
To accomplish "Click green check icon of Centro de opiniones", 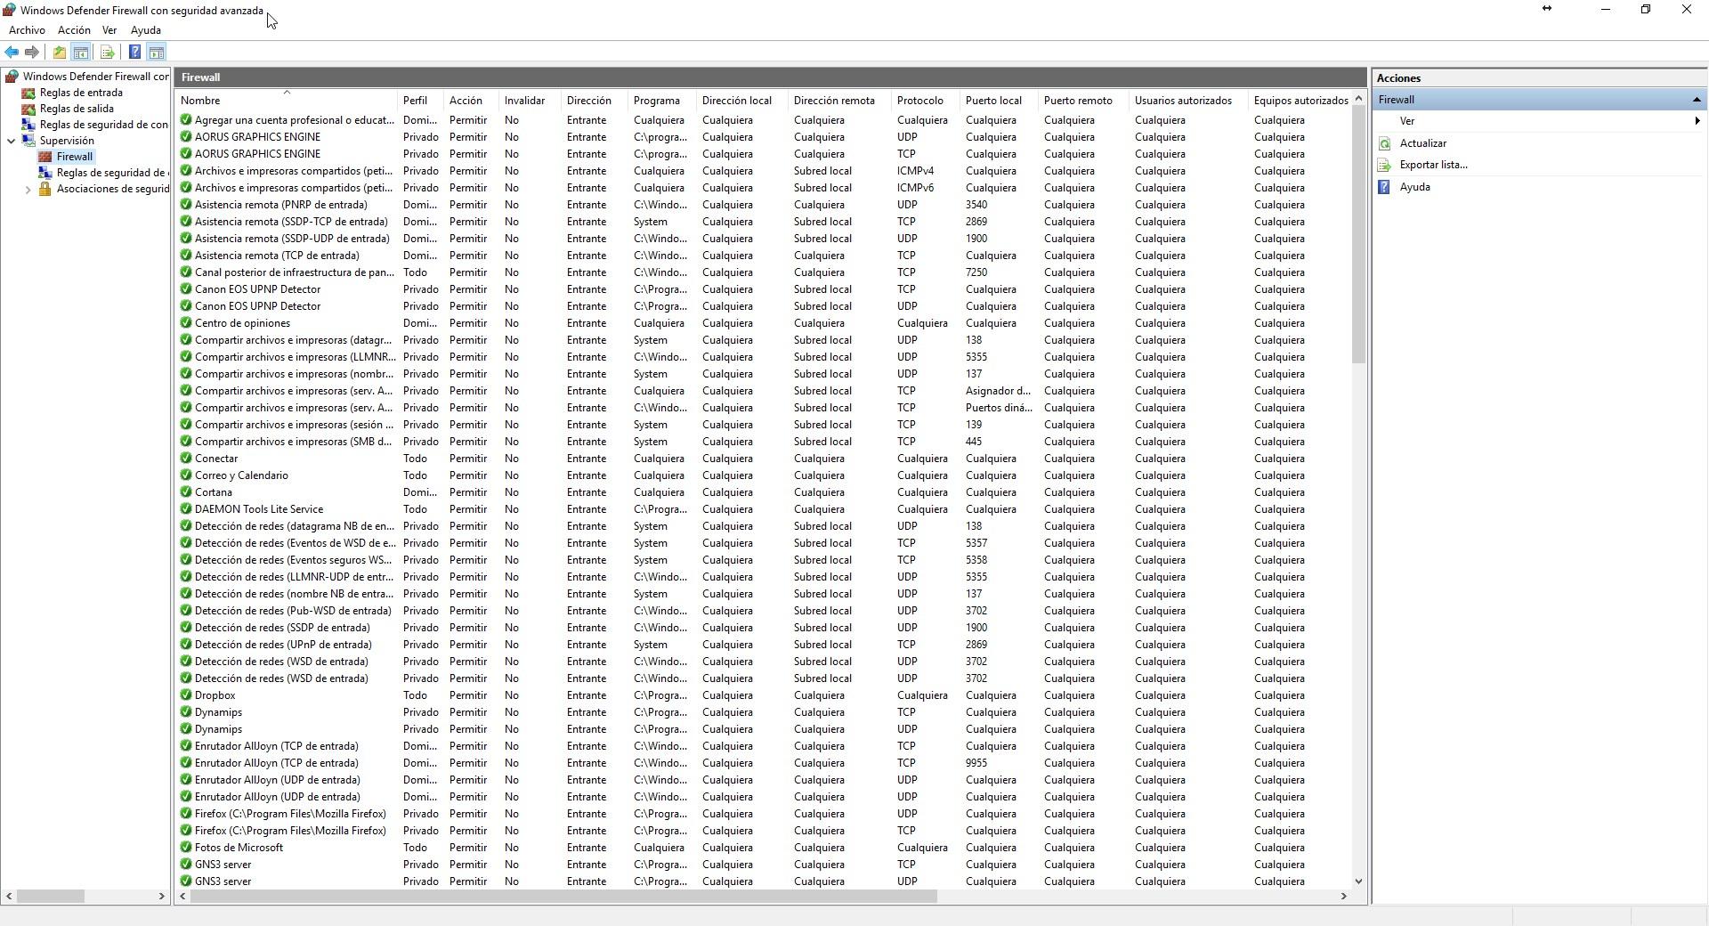I will [186, 323].
